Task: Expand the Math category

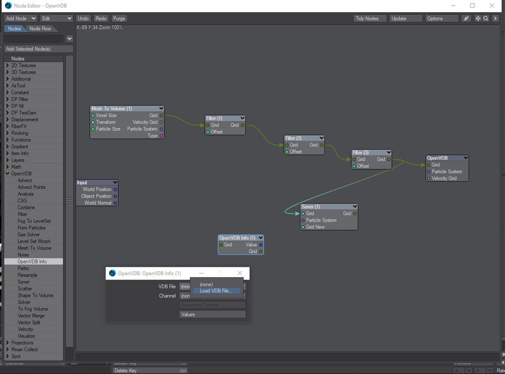Action: 8,167
